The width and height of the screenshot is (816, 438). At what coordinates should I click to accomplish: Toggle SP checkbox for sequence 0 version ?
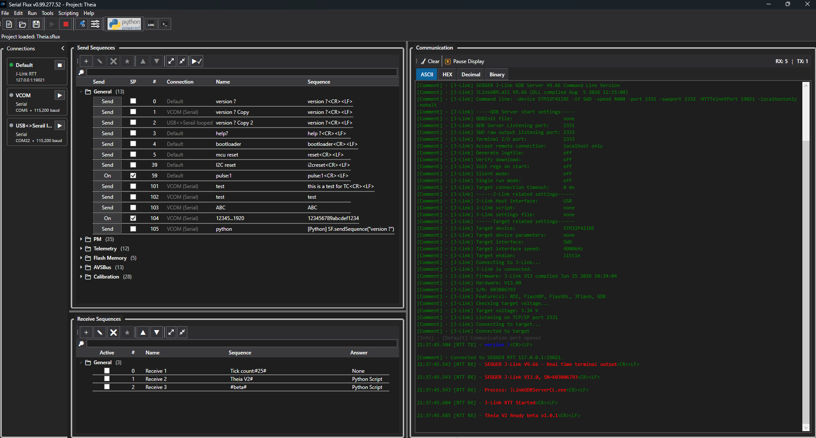(133, 101)
